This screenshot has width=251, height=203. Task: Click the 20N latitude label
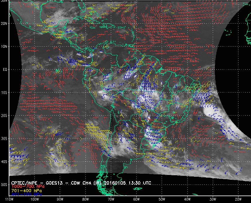(x=4, y=23)
